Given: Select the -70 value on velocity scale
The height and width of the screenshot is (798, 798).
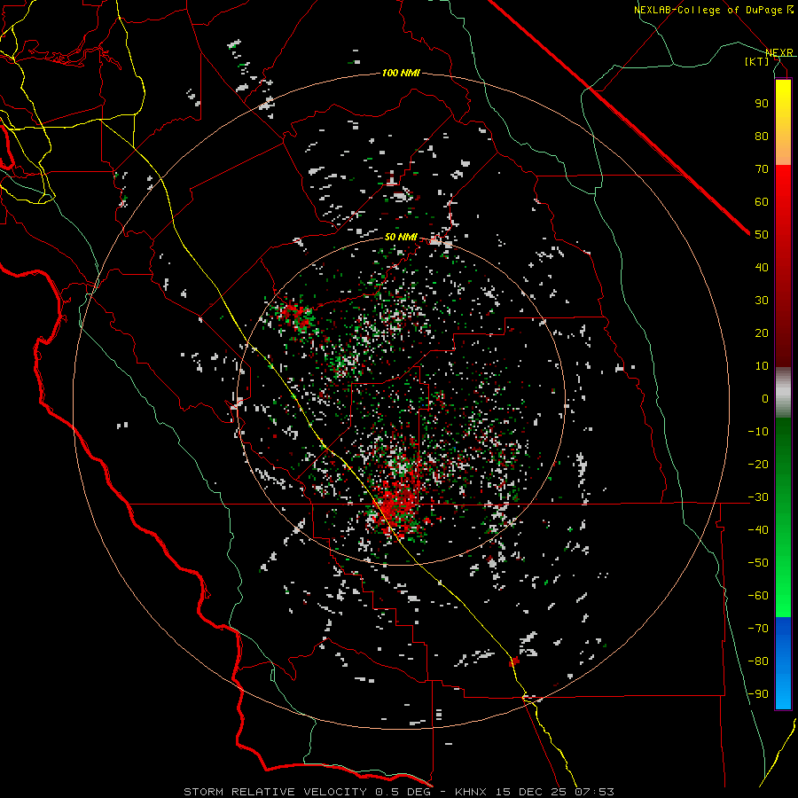Looking at the screenshot, I should click(x=758, y=628).
